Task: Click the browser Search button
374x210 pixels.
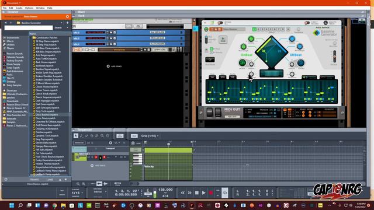Action: (x=58, y=27)
